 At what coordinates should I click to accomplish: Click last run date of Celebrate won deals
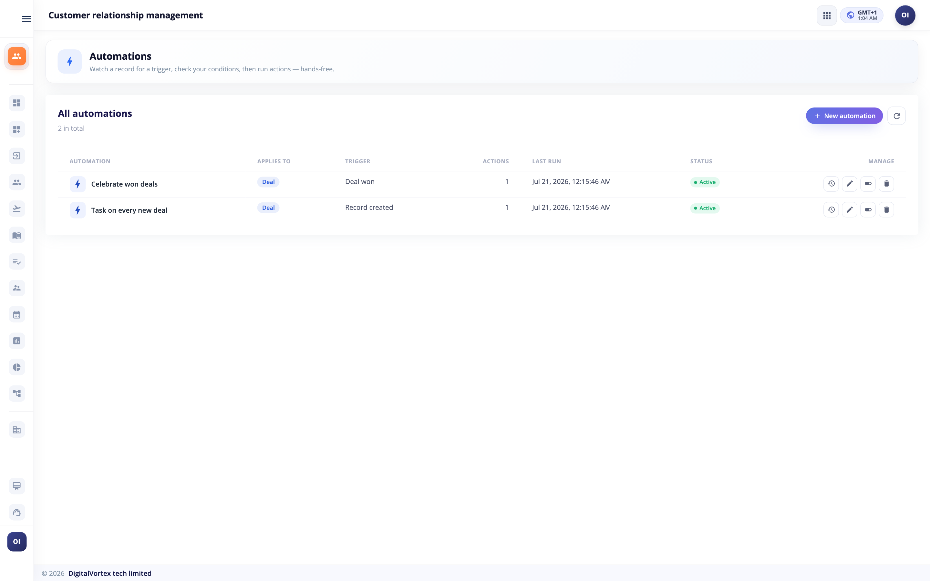click(x=571, y=182)
